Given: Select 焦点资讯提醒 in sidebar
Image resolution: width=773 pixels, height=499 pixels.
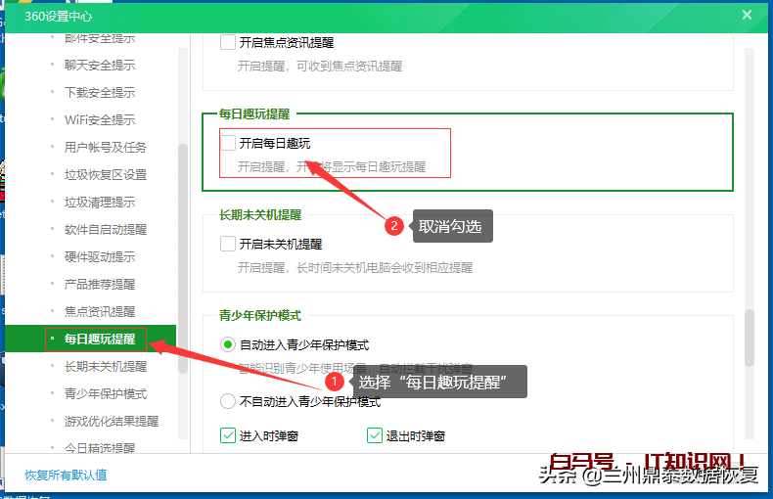Looking at the screenshot, I should [x=100, y=311].
